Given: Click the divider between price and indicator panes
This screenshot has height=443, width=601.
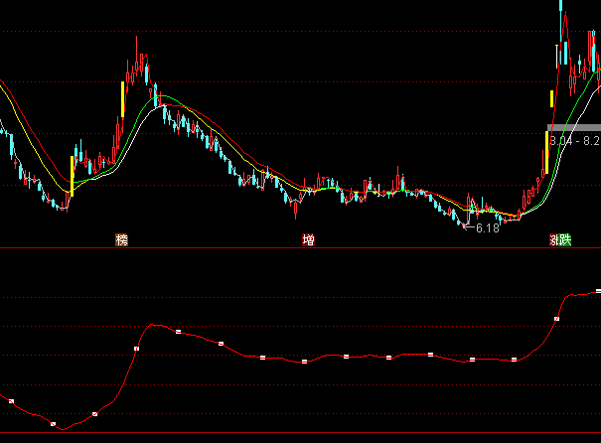Looking at the screenshot, I should pos(298,247).
